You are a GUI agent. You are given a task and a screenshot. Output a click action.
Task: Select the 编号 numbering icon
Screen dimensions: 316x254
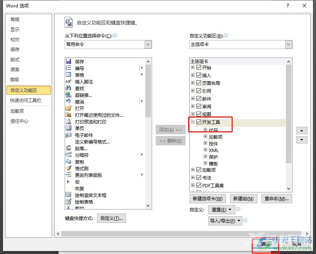pyautogui.click(x=68, y=68)
